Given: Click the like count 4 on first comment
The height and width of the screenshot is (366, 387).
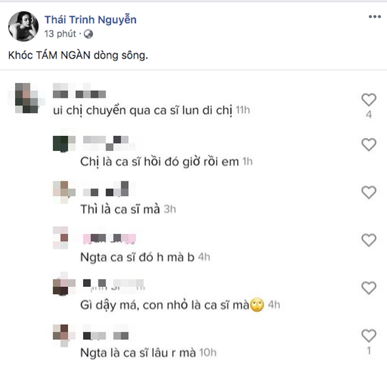Looking at the screenshot, I should pos(369,114).
